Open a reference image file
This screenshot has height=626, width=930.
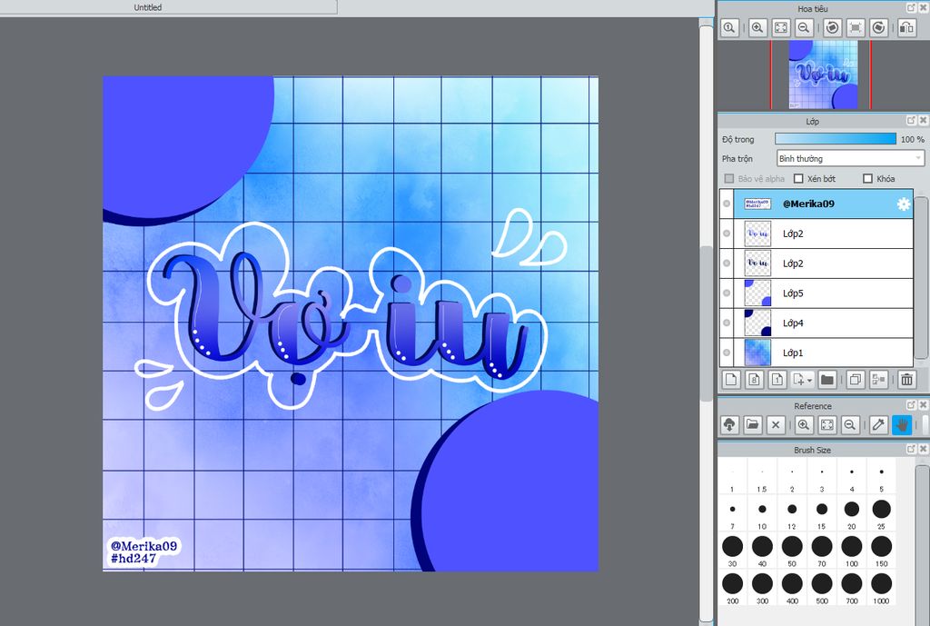[753, 425]
